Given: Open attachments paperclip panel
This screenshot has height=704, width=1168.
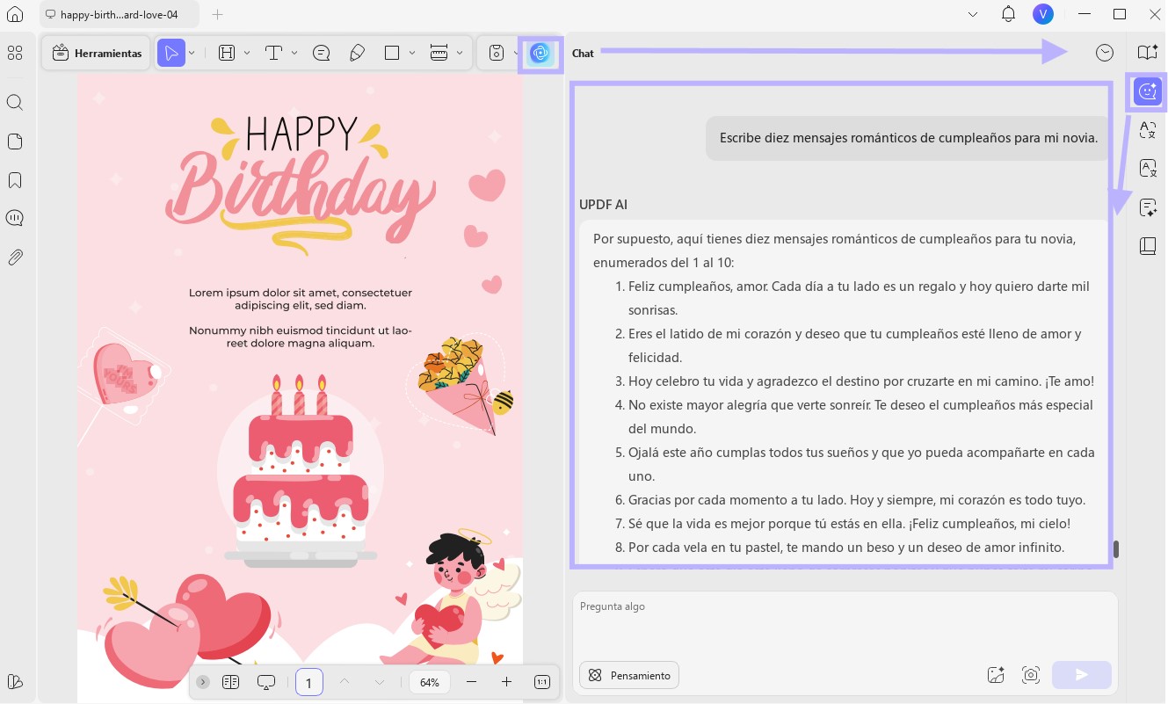Looking at the screenshot, I should pos(14,257).
